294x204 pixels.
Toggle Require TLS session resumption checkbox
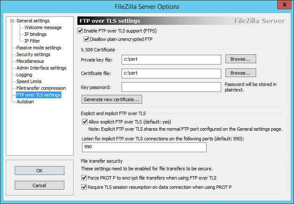85,187
